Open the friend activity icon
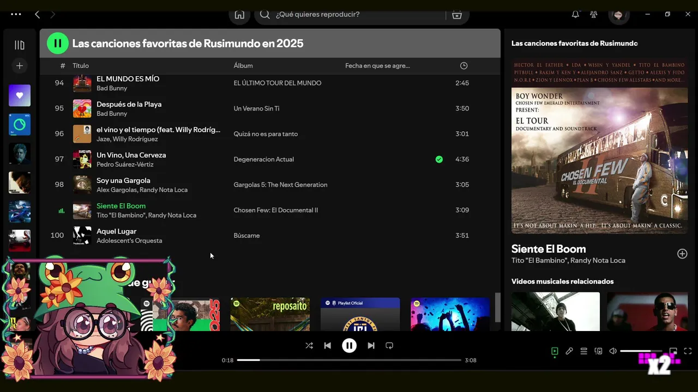 coord(594,15)
